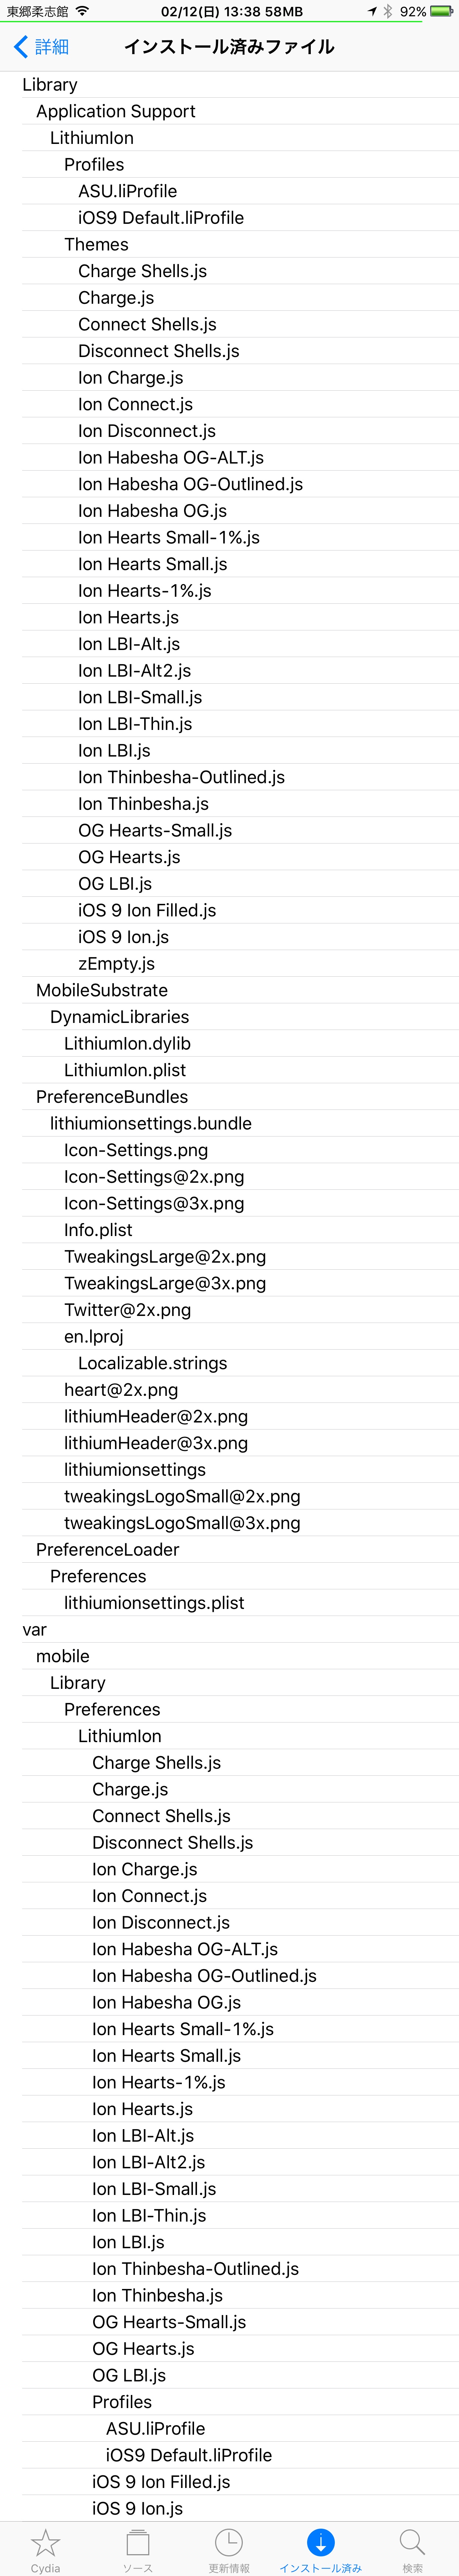459x2576 pixels.
Task: Tap the battery icon in status bar
Action: pos(441,11)
